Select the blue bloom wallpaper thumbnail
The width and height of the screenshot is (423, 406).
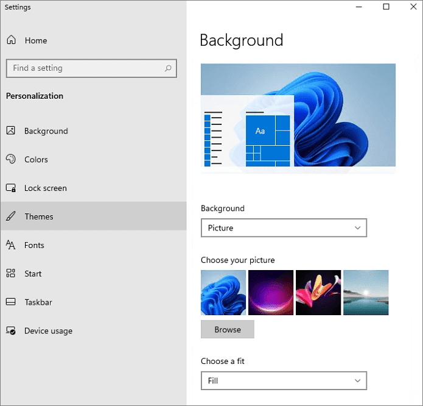click(x=223, y=293)
